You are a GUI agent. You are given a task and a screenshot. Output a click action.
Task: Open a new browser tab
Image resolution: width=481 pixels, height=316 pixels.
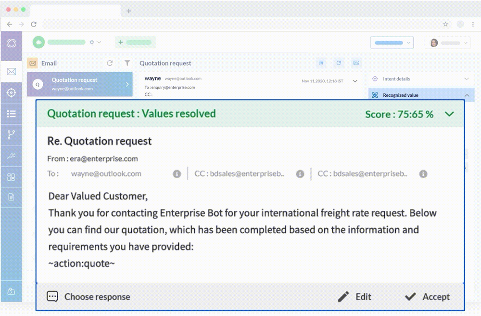pyautogui.click(x=129, y=11)
